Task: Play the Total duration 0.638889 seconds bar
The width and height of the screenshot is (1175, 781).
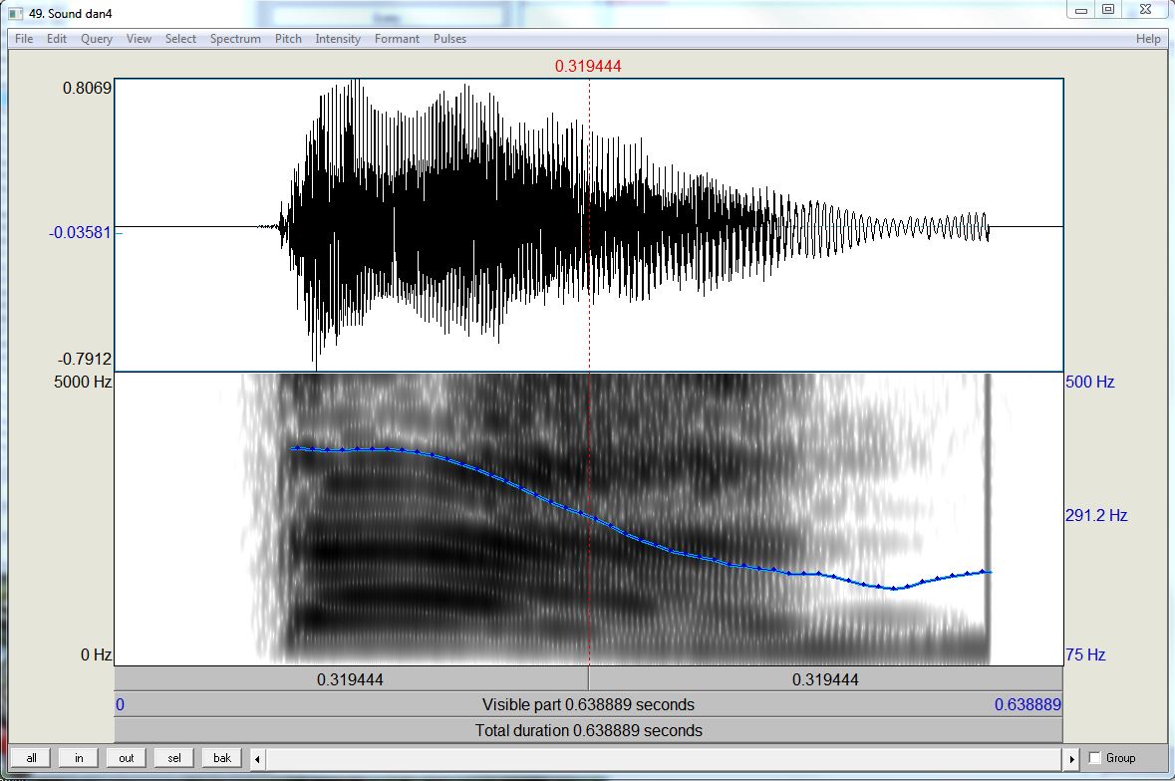Action: coord(588,730)
